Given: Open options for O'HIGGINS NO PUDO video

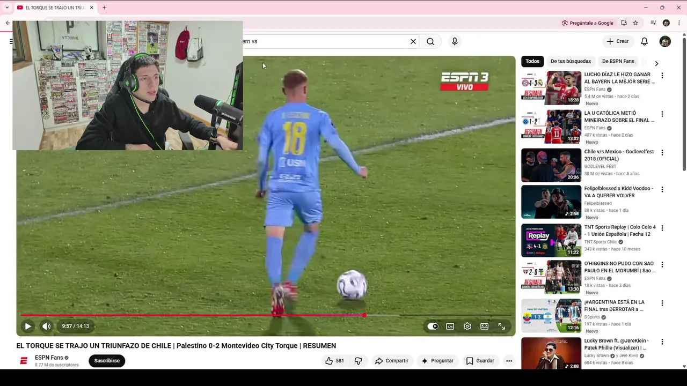Looking at the screenshot, I should [x=662, y=264].
